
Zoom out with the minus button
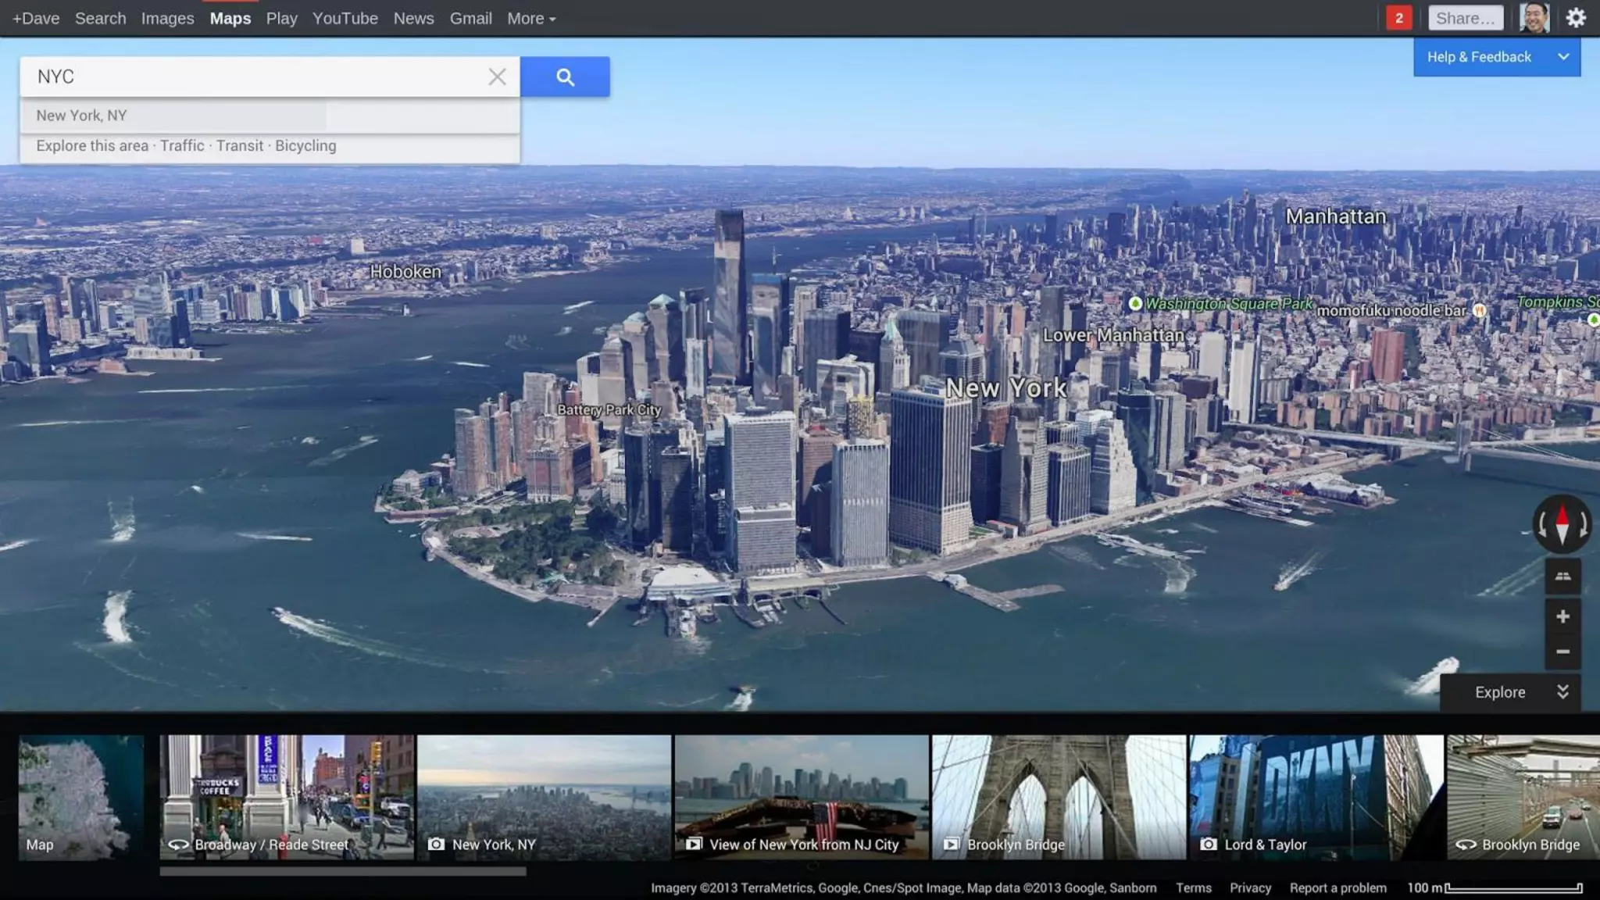click(1562, 652)
